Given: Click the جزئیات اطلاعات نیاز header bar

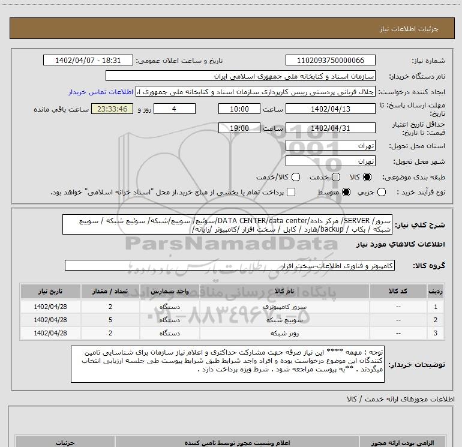Looking at the screenshot, I should click(232, 28).
